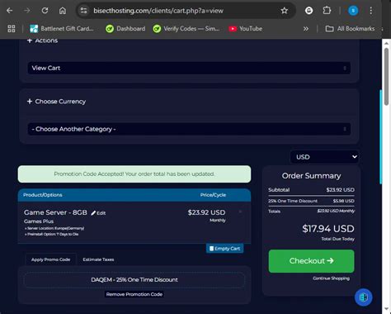Click Remove Promotion Code
Image resolution: width=391 pixels, height=314 pixels.
click(134, 294)
